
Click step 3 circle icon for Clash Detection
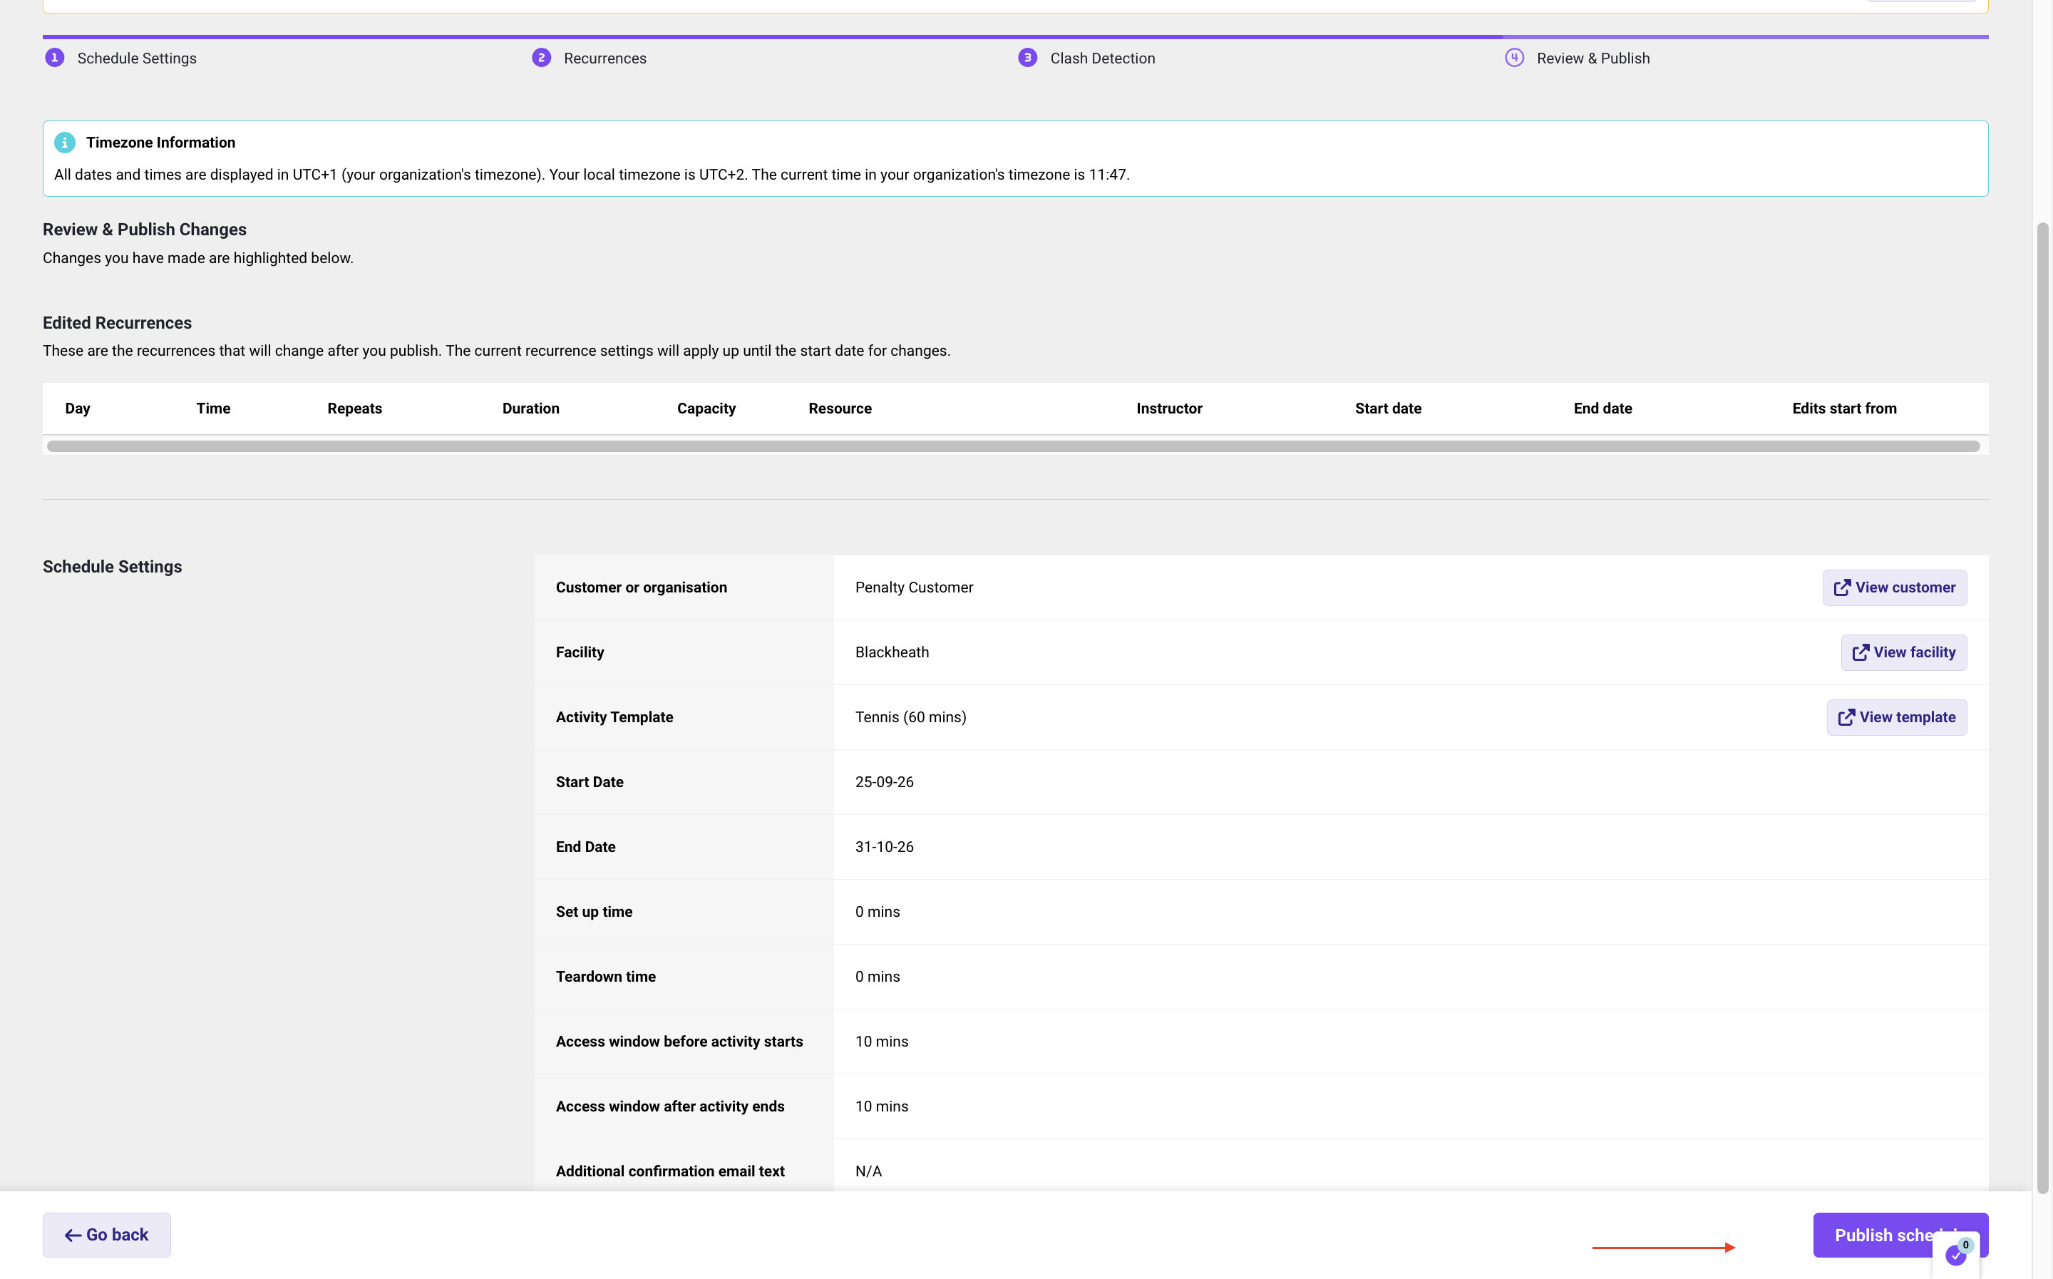coord(1027,58)
